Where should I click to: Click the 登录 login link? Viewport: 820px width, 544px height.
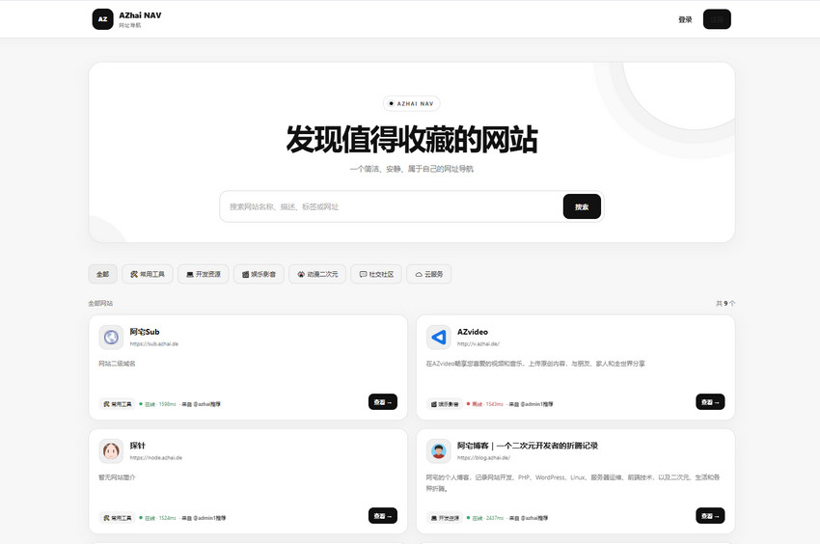click(685, 19)
